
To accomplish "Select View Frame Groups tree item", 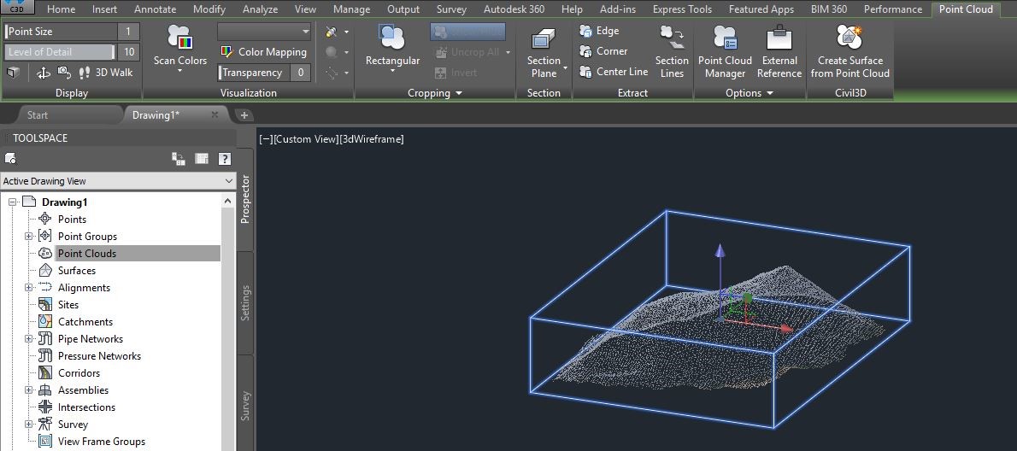I will (x=101, y=442).
